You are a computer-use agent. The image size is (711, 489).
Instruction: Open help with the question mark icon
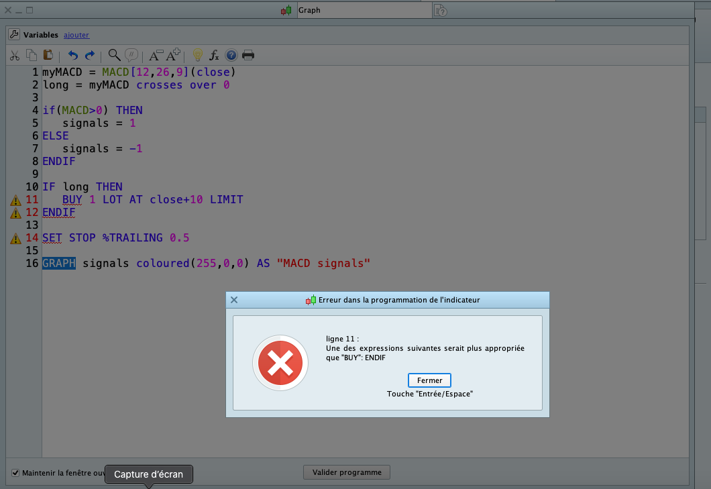(x=231, y=55)
